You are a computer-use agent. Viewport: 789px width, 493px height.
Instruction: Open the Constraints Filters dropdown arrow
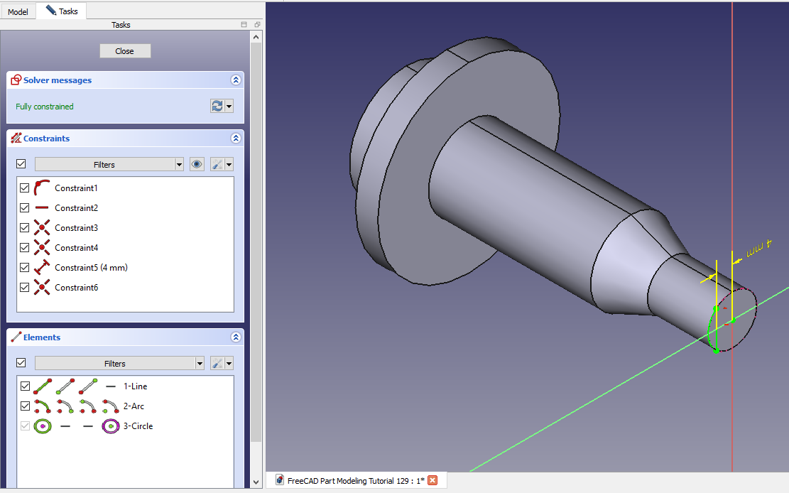point(179,164)
